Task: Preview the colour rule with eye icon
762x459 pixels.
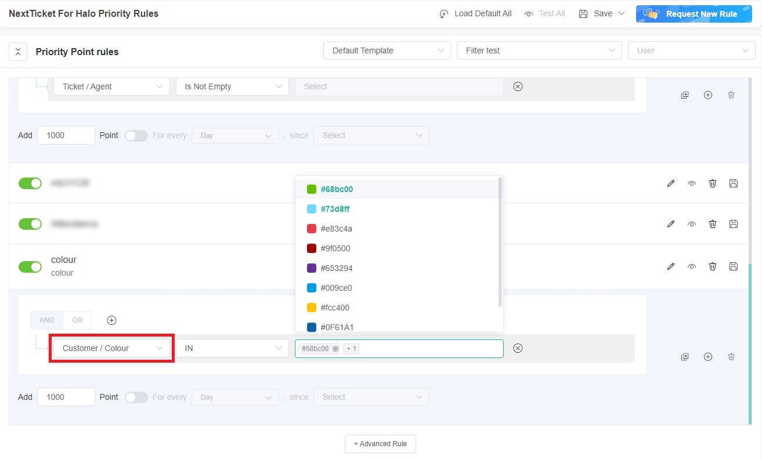Action: (x=692, y=266)
